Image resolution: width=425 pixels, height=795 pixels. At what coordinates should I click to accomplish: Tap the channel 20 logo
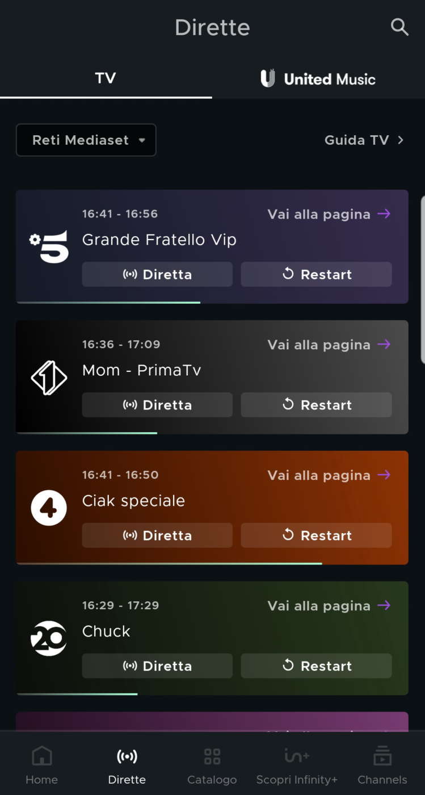click(49, 638)
